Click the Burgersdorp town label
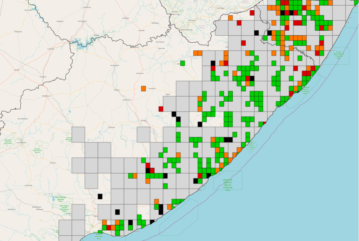Screen dimensions: 359x241 pos(115,65)
